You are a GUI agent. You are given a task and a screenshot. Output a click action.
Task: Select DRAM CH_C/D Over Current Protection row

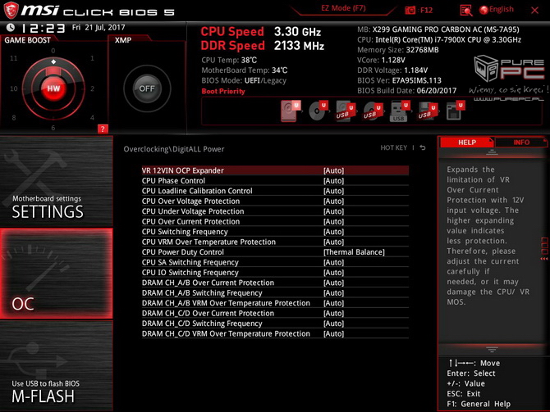tap(275, 313)
